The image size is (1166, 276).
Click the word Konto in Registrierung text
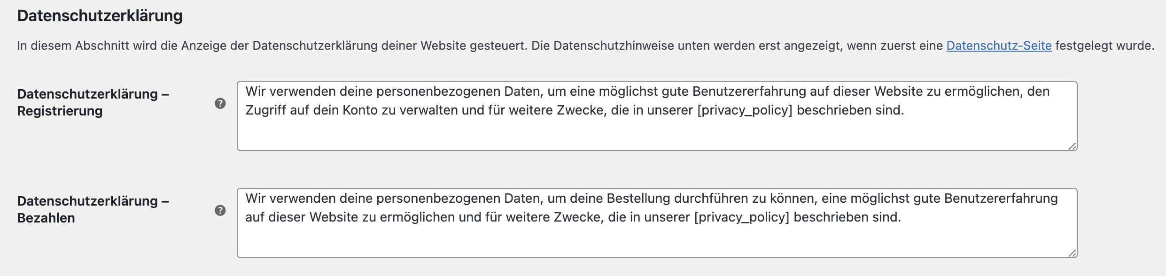pyautogui.click(x=360, y=110)
